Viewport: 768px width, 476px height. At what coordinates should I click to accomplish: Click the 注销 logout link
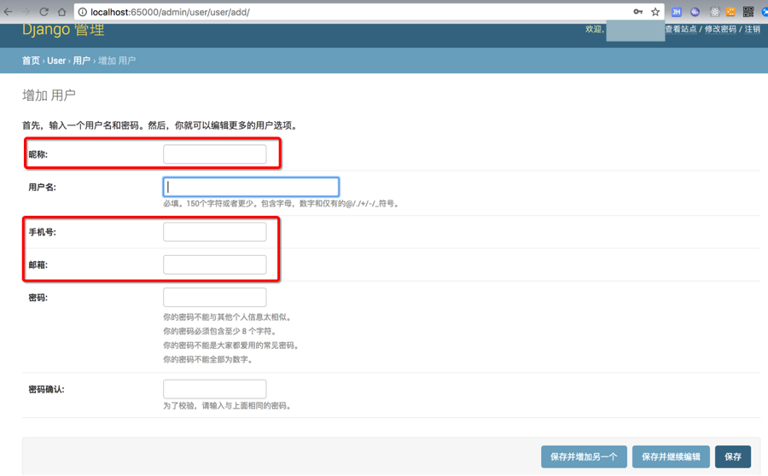click(x=753, y=29)
